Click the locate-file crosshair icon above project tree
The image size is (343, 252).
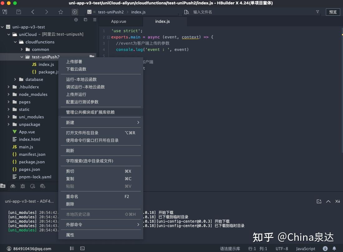coord(76,19)
